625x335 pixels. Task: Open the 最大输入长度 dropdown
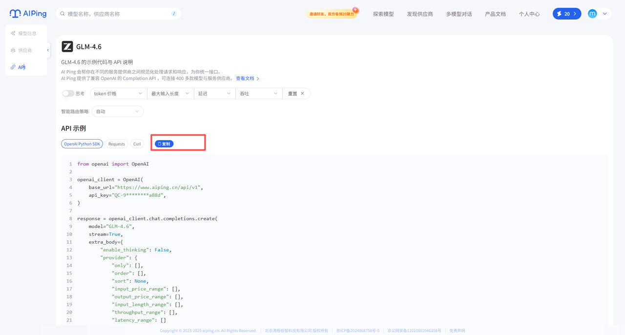click(170, 93)
